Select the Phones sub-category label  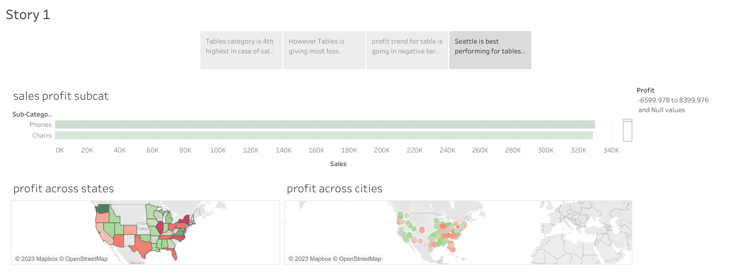pos(41,125)
